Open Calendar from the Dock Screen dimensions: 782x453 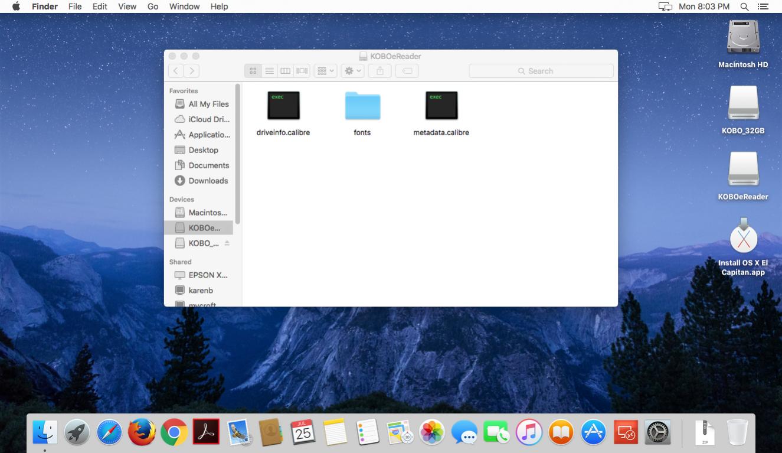tap(303, 433)
